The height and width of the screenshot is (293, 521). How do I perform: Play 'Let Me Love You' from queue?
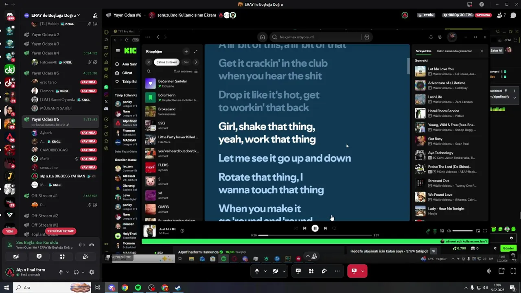tap(450, 71)
